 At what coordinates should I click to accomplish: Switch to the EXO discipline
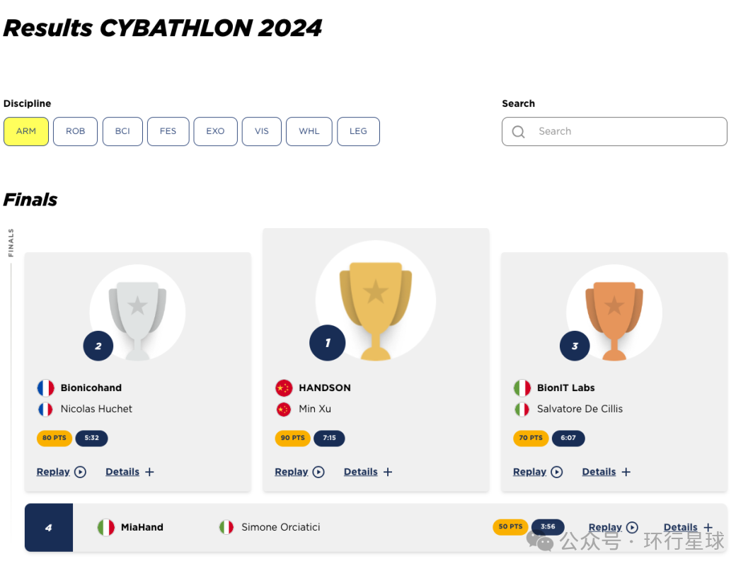[216, 131]
